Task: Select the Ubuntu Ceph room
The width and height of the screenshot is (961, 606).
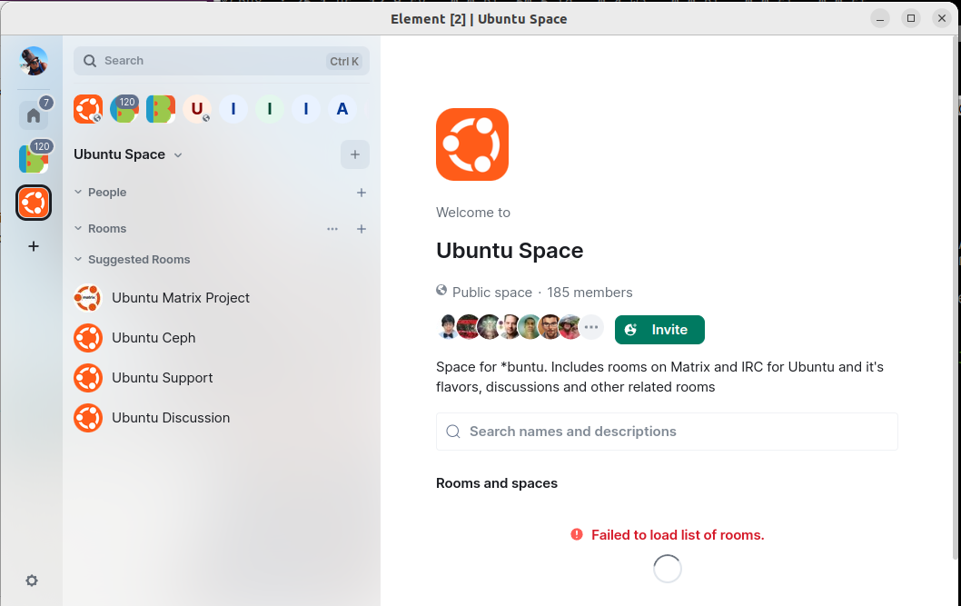Action: coord(153,338)
